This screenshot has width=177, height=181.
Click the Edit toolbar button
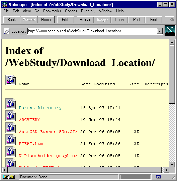tap(66, 20)
